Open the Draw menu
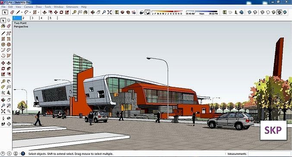 pyautogui.click(x=38, y=7)
